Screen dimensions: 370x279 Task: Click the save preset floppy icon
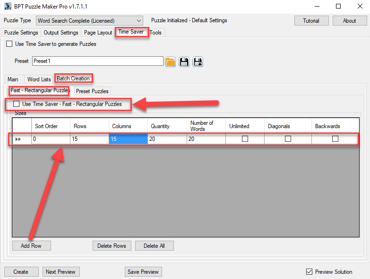point(184,61)
